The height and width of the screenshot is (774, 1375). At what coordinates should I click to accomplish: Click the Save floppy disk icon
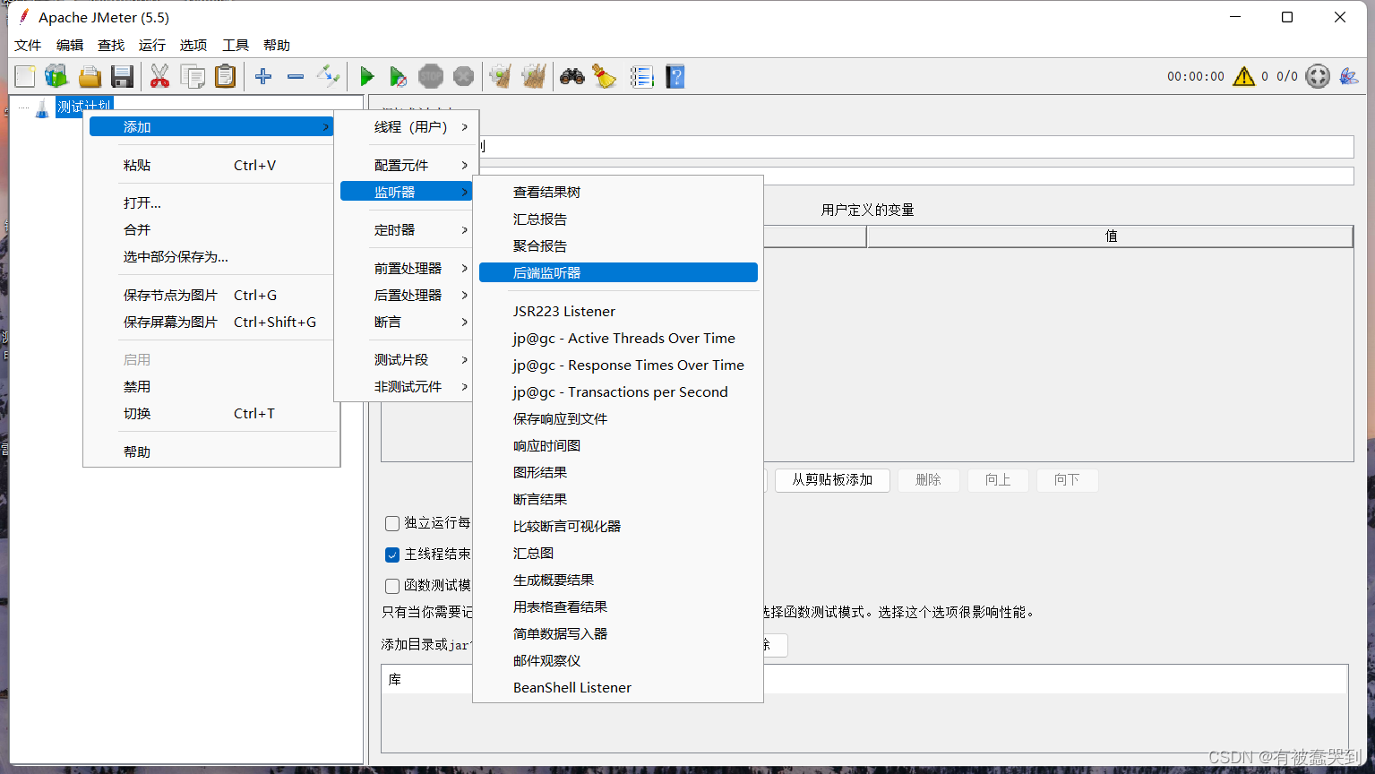click(x=122, y=77)
